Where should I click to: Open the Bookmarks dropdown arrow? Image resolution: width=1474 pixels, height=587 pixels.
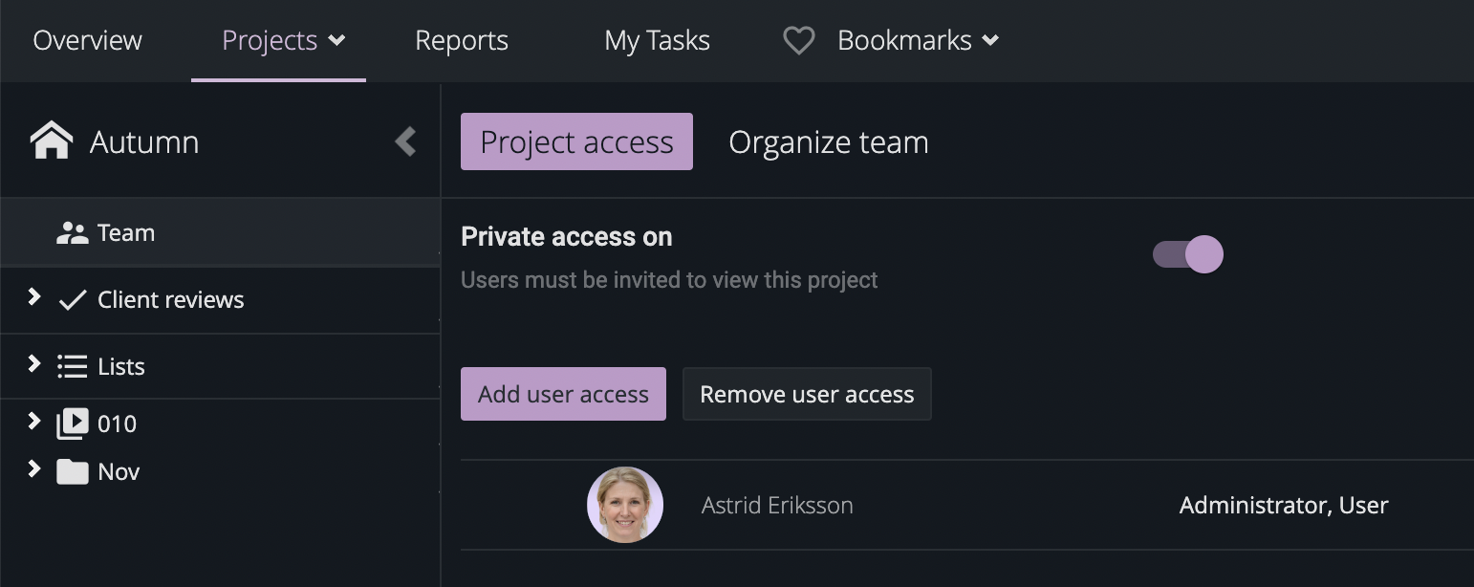tap(991, 41)
